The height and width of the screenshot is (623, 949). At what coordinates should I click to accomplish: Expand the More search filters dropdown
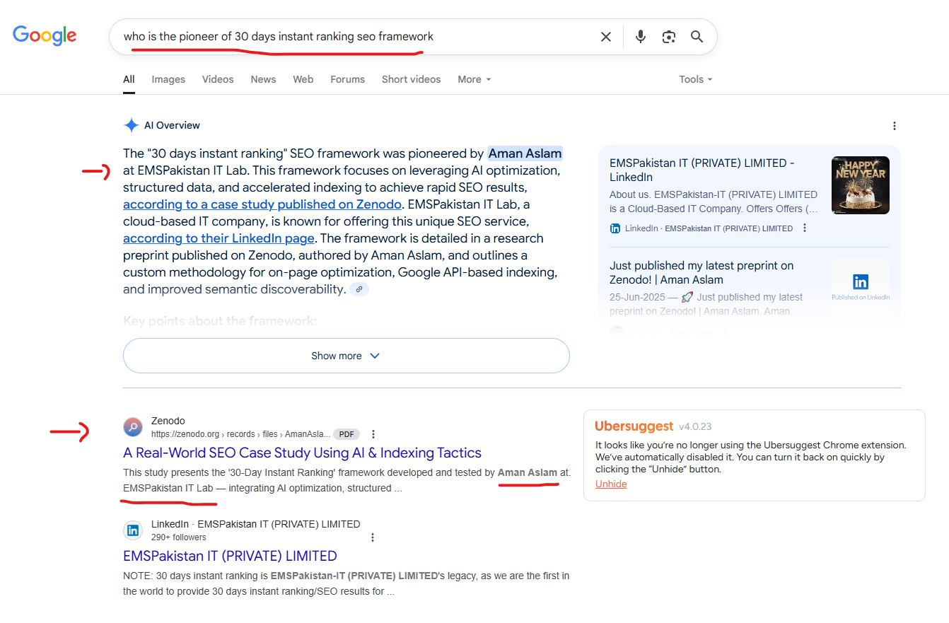[474, 79]
